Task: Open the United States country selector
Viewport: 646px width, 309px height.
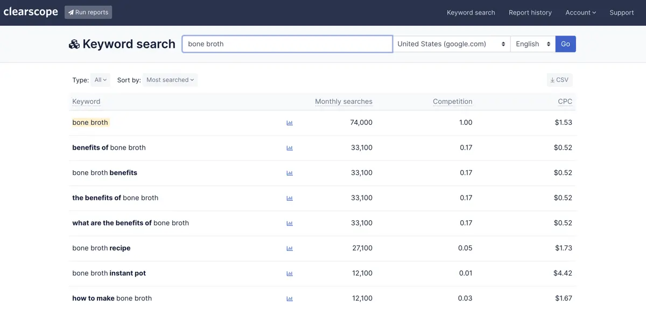Action: coord(452,44)
